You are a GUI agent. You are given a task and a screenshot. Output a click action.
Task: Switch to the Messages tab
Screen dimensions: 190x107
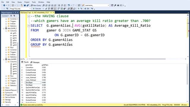pos(35,62)
